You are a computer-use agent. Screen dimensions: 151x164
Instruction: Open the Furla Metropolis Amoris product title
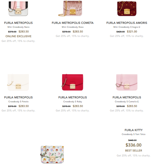coord(127,23)
